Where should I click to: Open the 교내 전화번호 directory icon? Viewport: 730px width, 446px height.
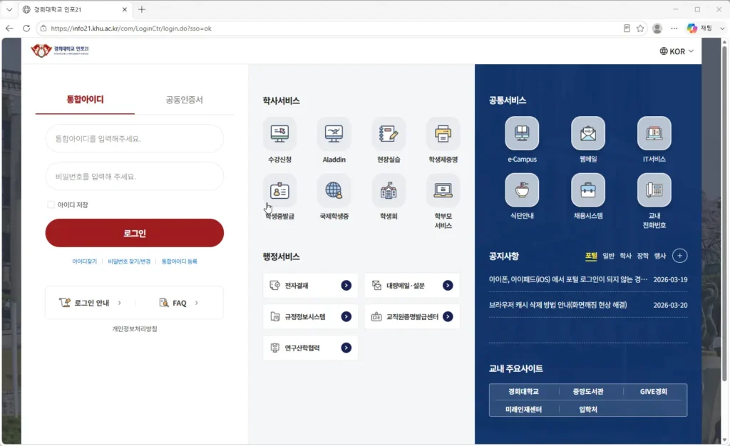[x=654, y=190]
